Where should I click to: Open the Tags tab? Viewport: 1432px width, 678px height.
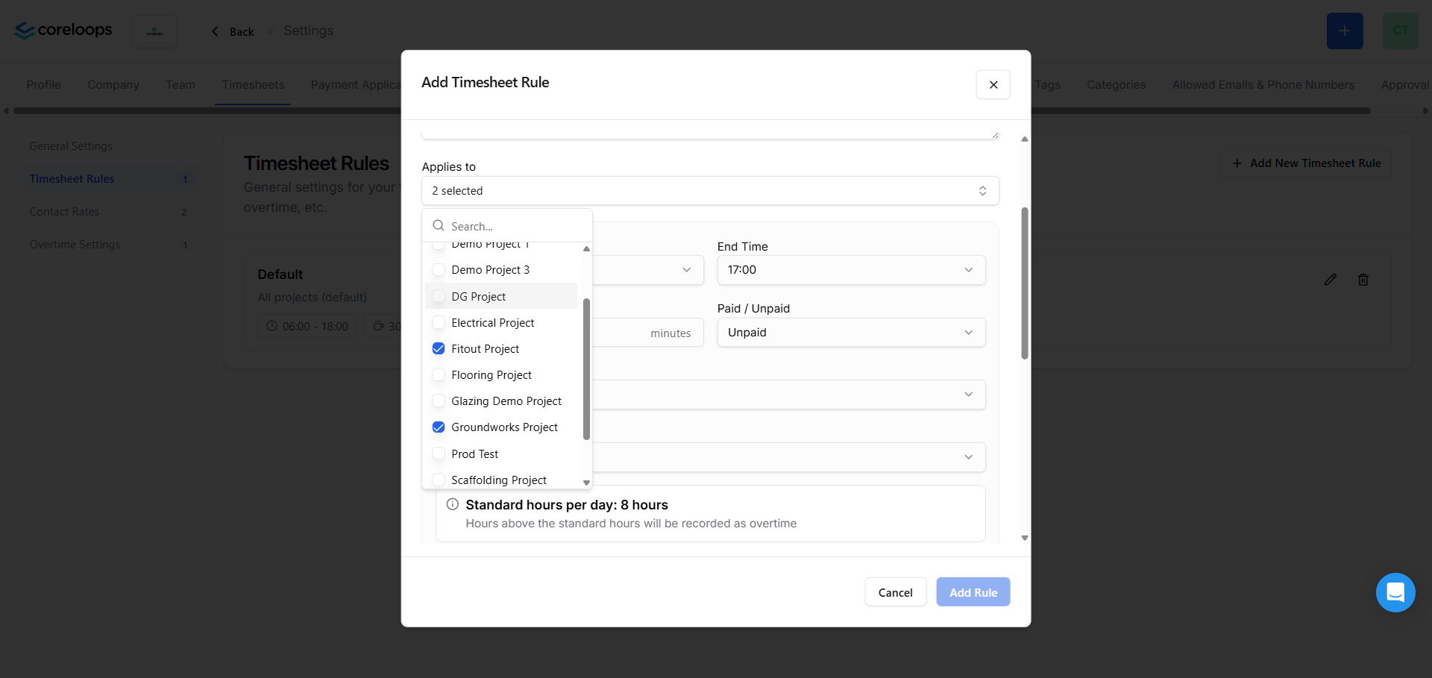(x=1047, y=85)
